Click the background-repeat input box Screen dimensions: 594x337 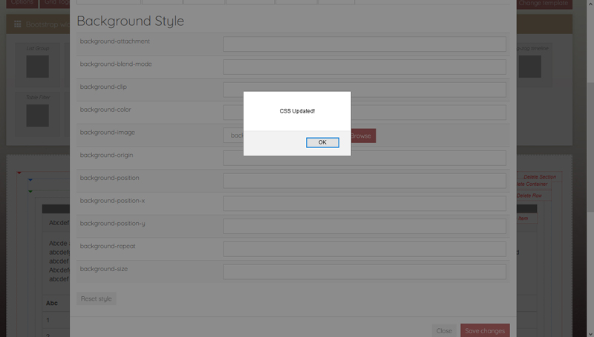364,249
